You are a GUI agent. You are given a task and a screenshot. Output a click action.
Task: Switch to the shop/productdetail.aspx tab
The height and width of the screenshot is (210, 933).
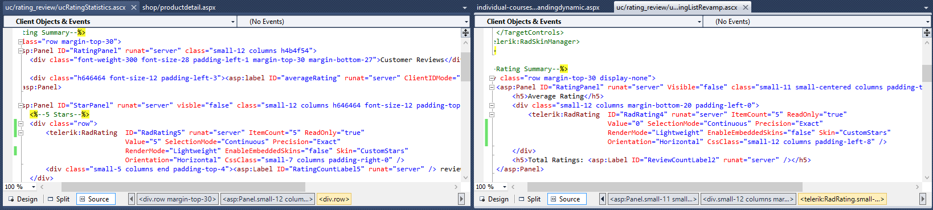coord(179,7)
